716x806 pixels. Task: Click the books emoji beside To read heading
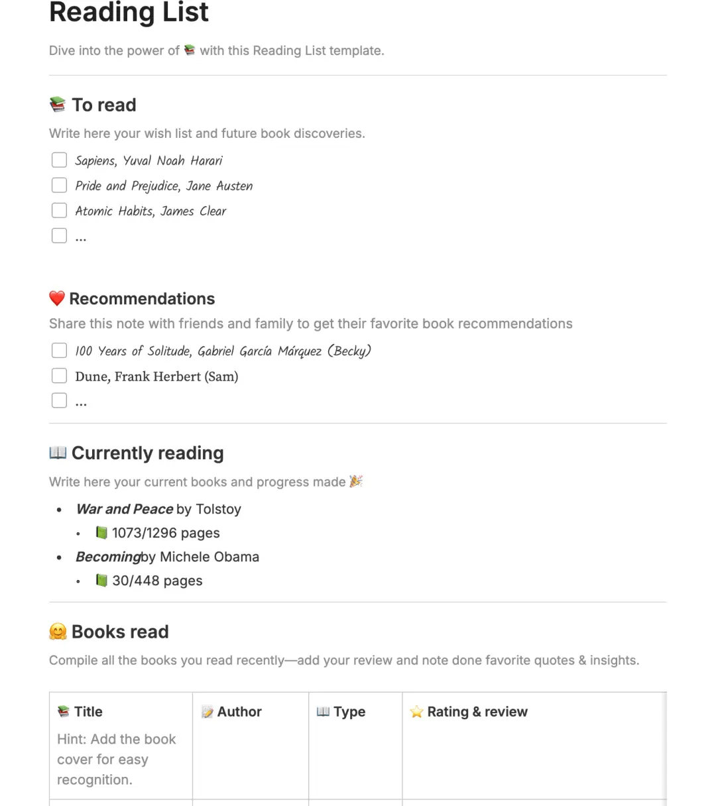(58, 103)
